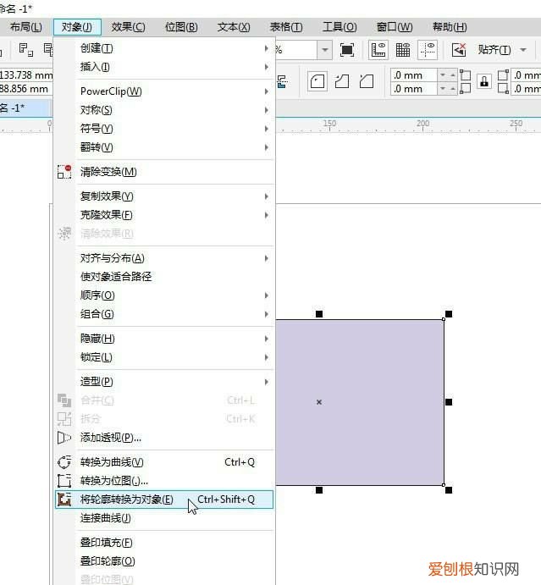Image resolution: width=541 pixels, height=585 pixels.
Task: Click the right-middle selection handle of rectangle
Action: point(449,402)
